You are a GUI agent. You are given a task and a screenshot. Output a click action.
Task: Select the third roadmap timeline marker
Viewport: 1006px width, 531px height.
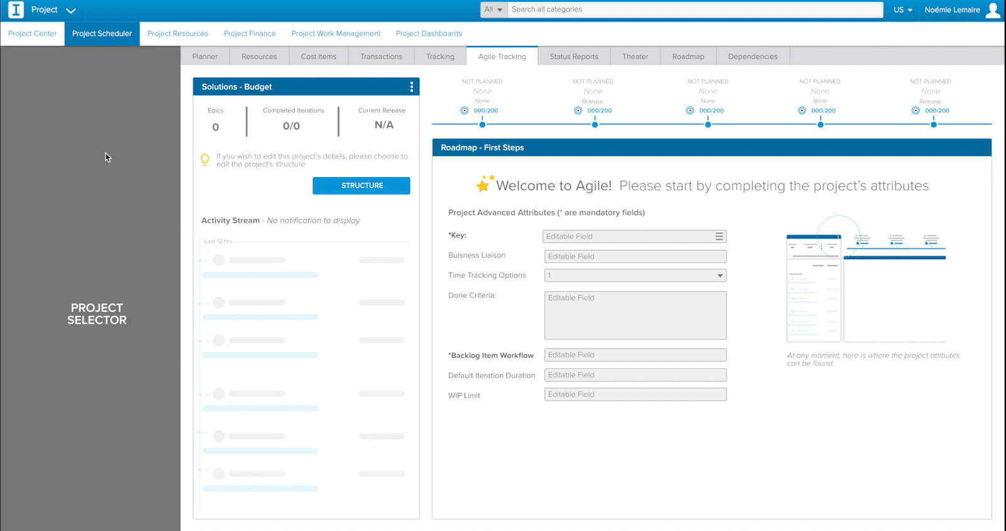point(708,124)
